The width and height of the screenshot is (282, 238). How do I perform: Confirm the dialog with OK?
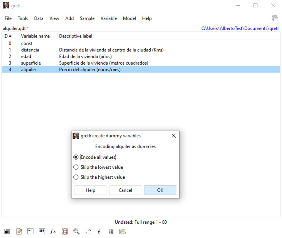coord(160,190)
